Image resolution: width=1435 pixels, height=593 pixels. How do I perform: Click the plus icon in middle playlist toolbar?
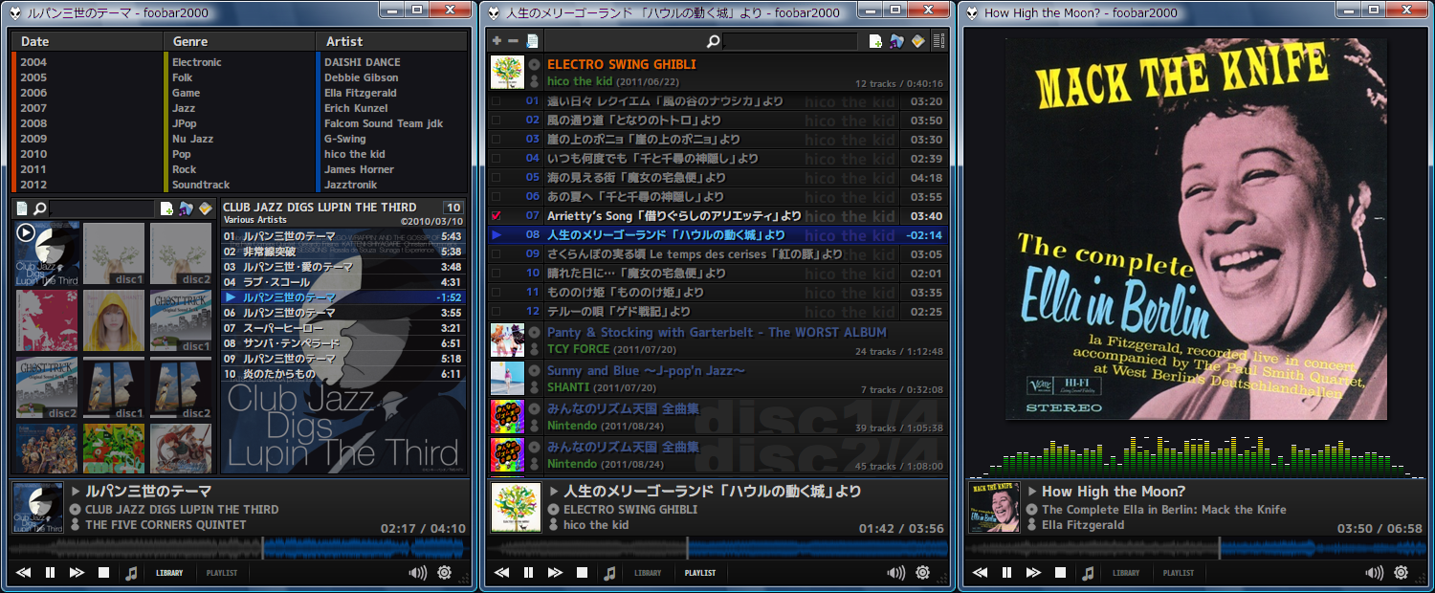point(497,41)
